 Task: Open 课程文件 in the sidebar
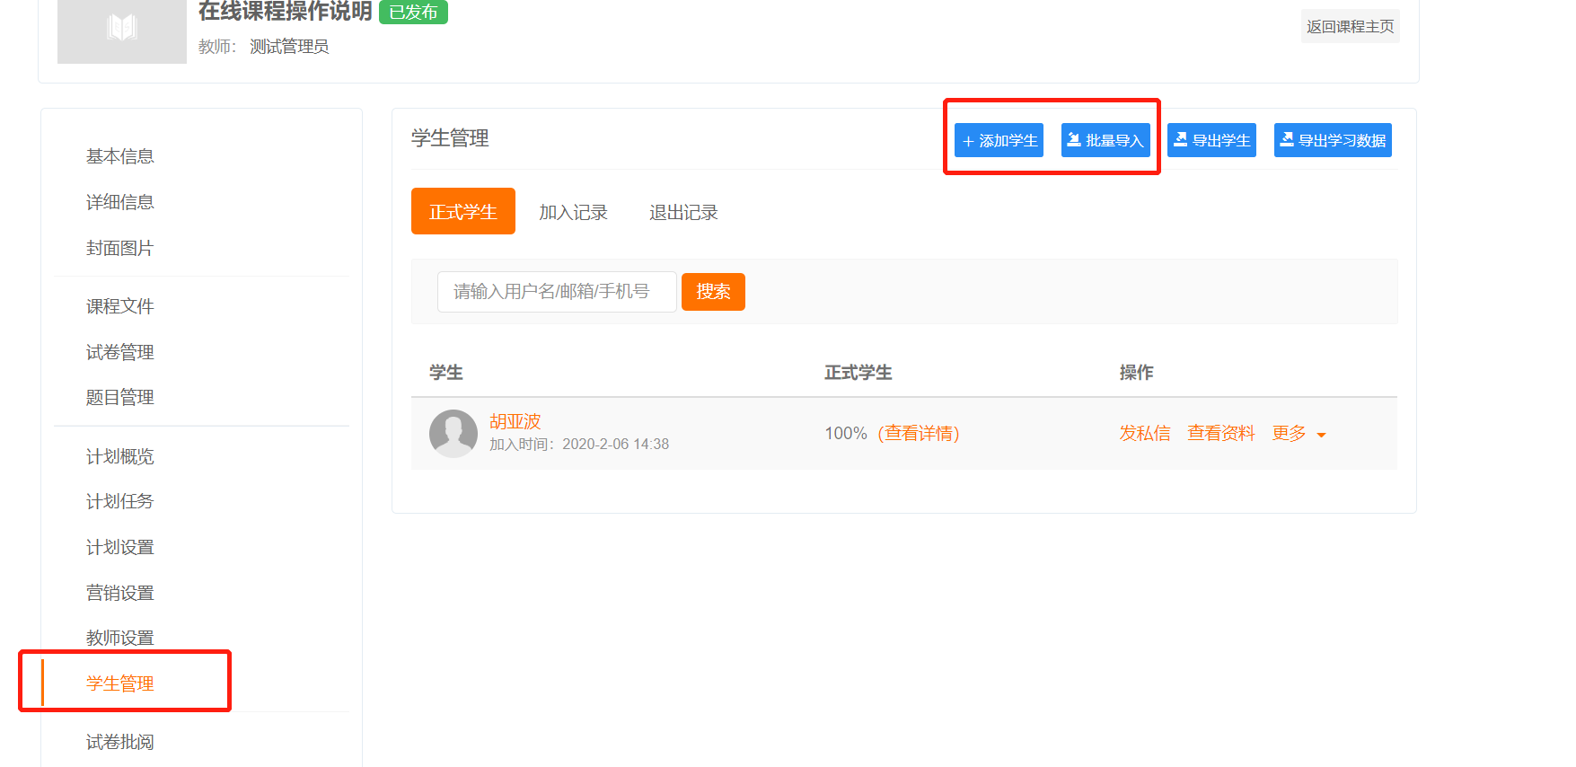click(x=120, y=306)
